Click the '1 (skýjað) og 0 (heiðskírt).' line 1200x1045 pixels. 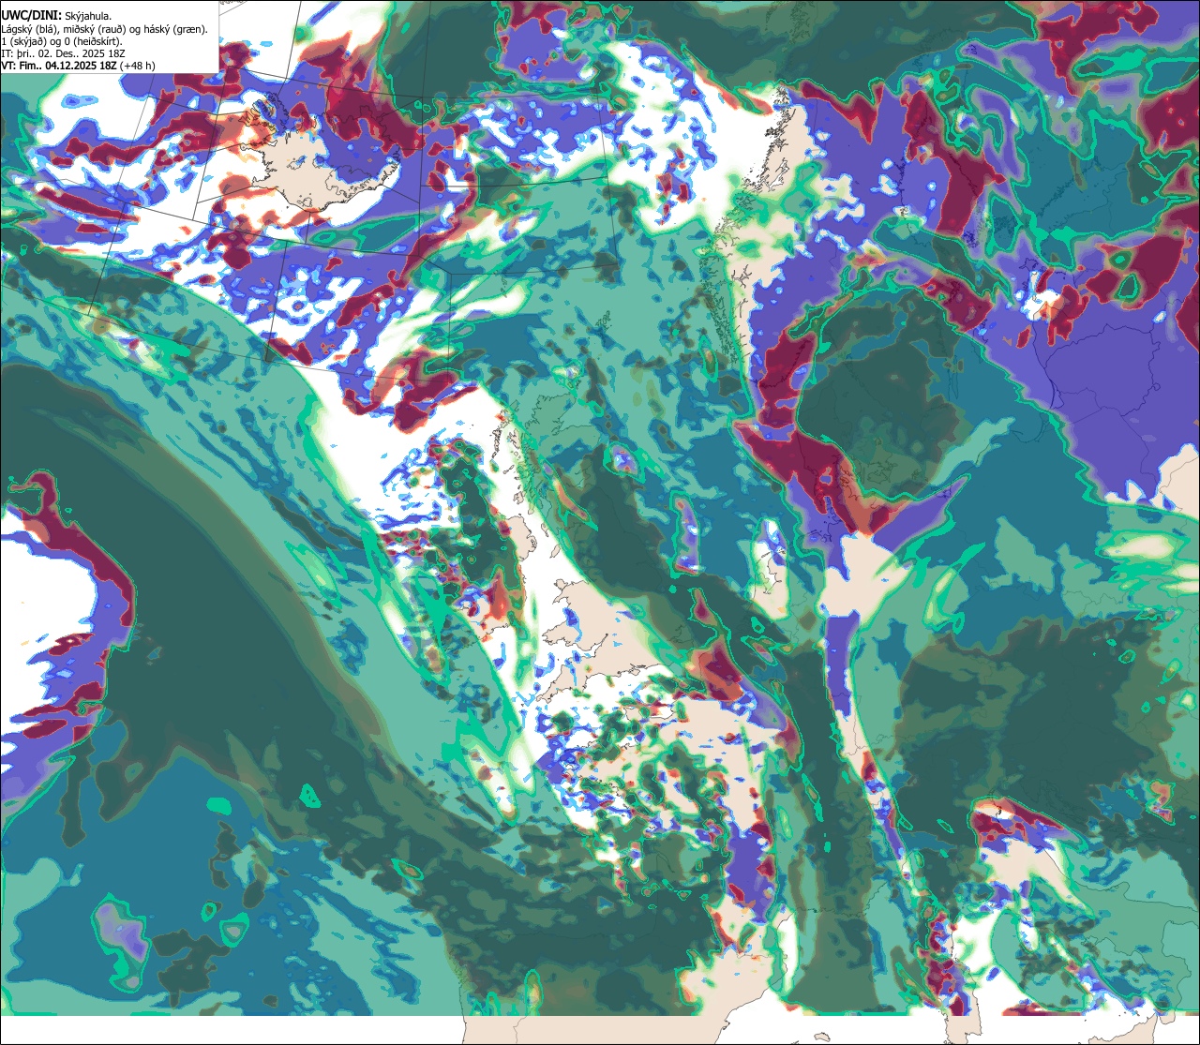point(61,41)
